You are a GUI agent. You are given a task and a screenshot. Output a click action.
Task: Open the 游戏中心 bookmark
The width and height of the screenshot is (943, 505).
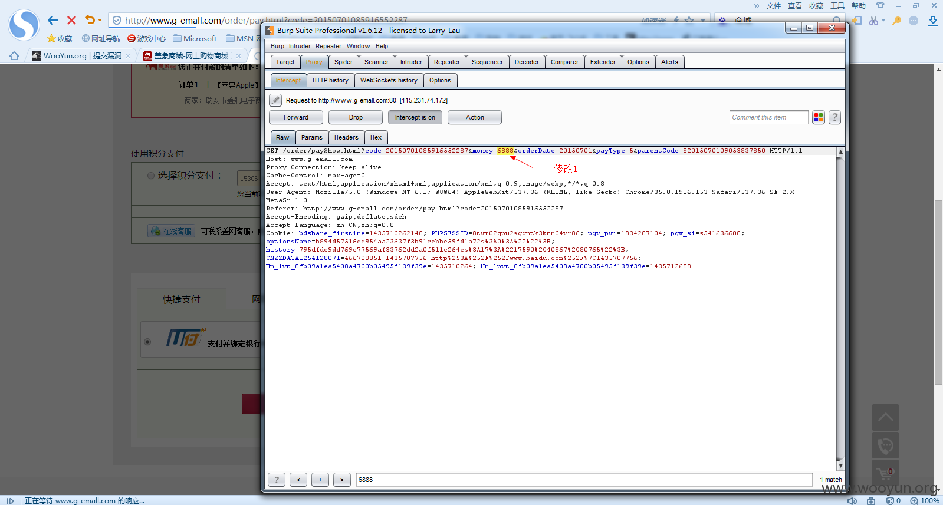click(146, 38)
